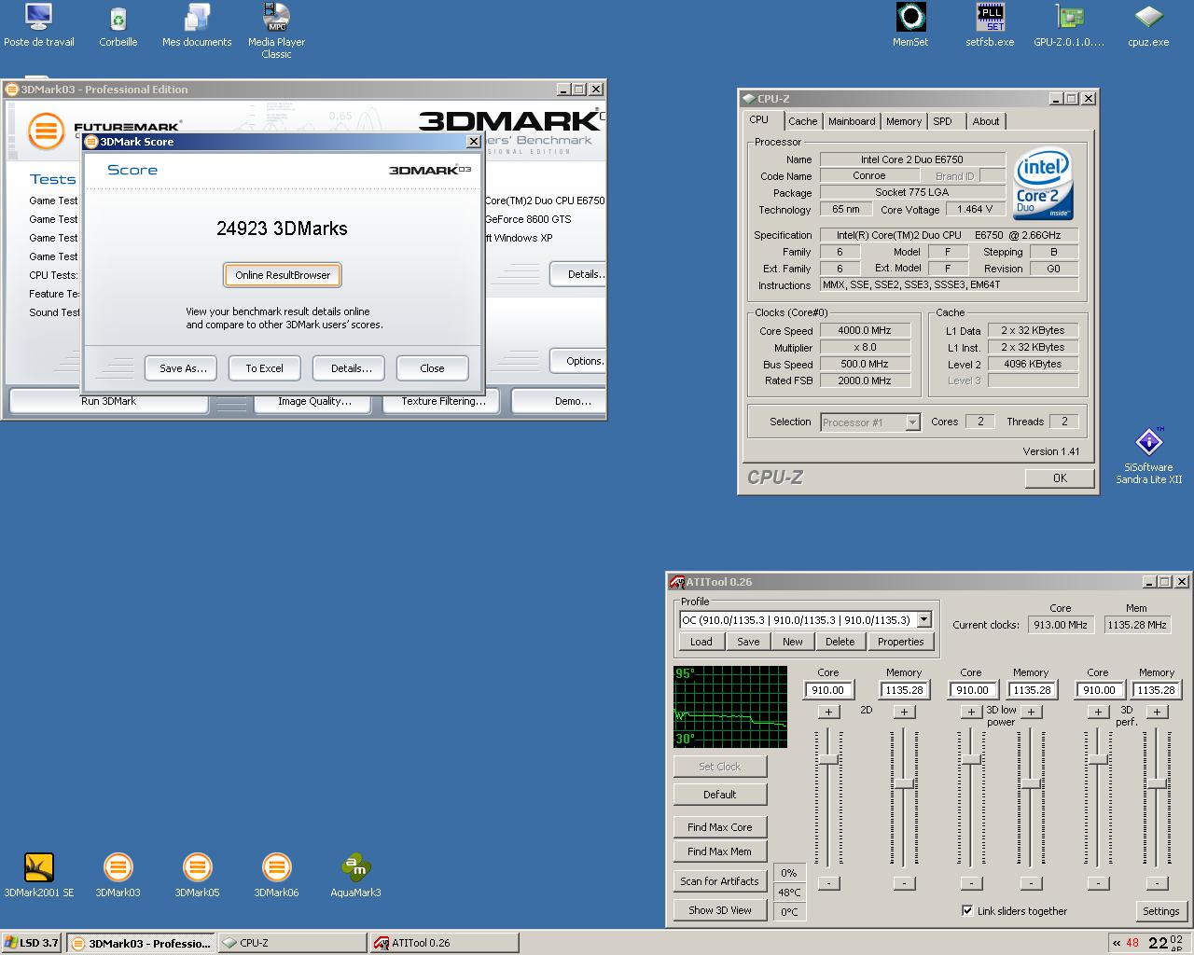Toggle Link sliders together checkbox
This screenshot has width=1194, height=955.
point(967,911)
